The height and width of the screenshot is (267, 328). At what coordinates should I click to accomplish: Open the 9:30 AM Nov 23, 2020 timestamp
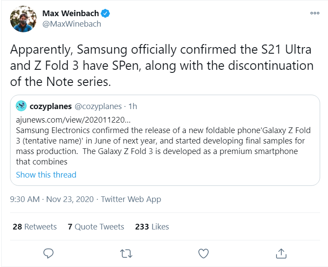coord(52,199)
